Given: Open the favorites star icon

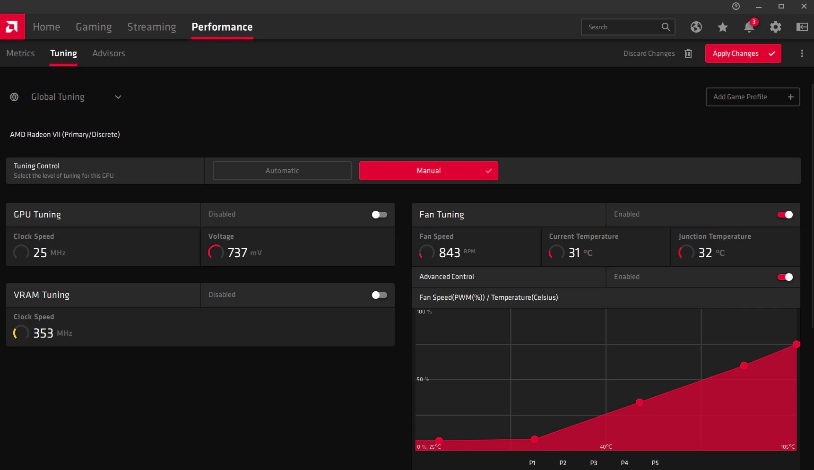Looking at the screenshot, I should click(722, 27).
